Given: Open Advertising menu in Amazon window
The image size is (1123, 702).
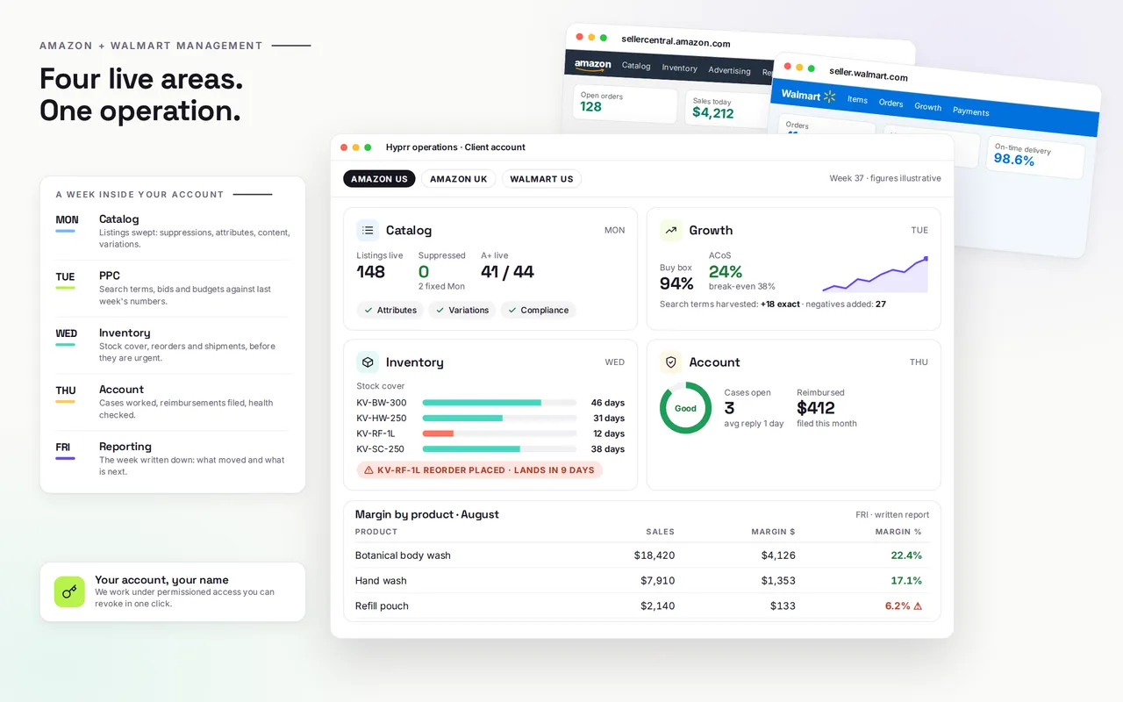Looking at the screenshot, I should point(729,71).
